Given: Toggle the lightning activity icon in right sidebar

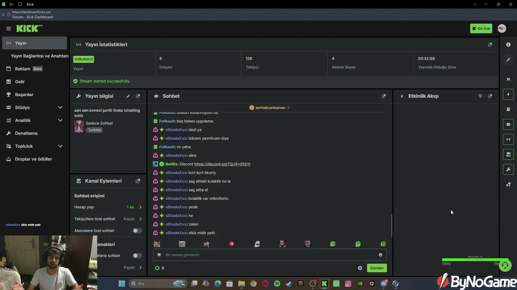Looking at the screenshot, I should [509, 94].
